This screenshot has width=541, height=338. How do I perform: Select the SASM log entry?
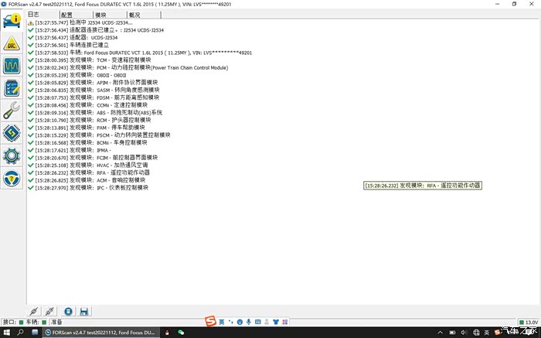(x=94, y=90)
